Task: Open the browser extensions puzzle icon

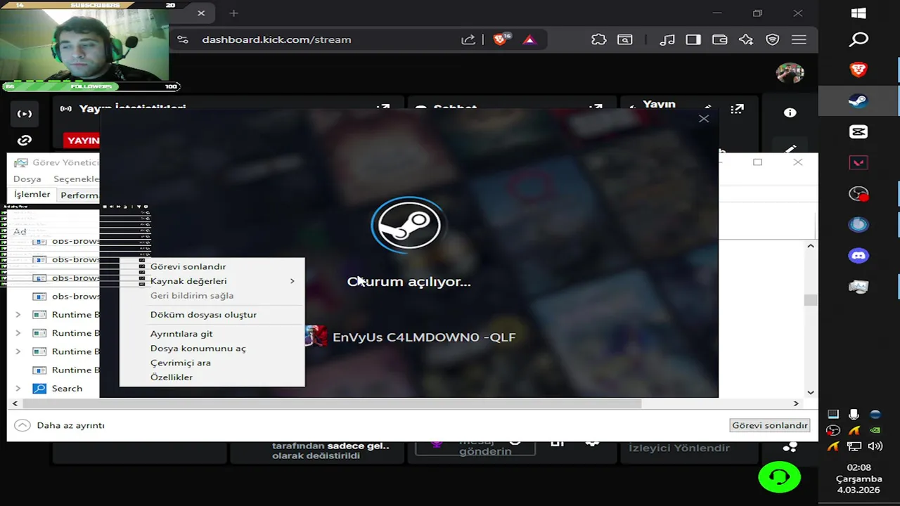Action: pos(598,39)
